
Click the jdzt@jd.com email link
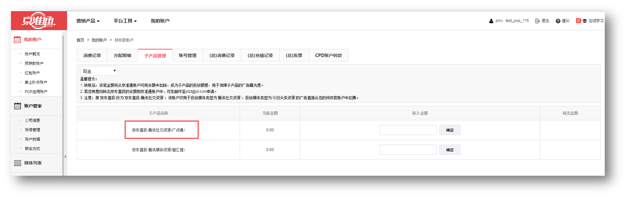tap(196, 91)
